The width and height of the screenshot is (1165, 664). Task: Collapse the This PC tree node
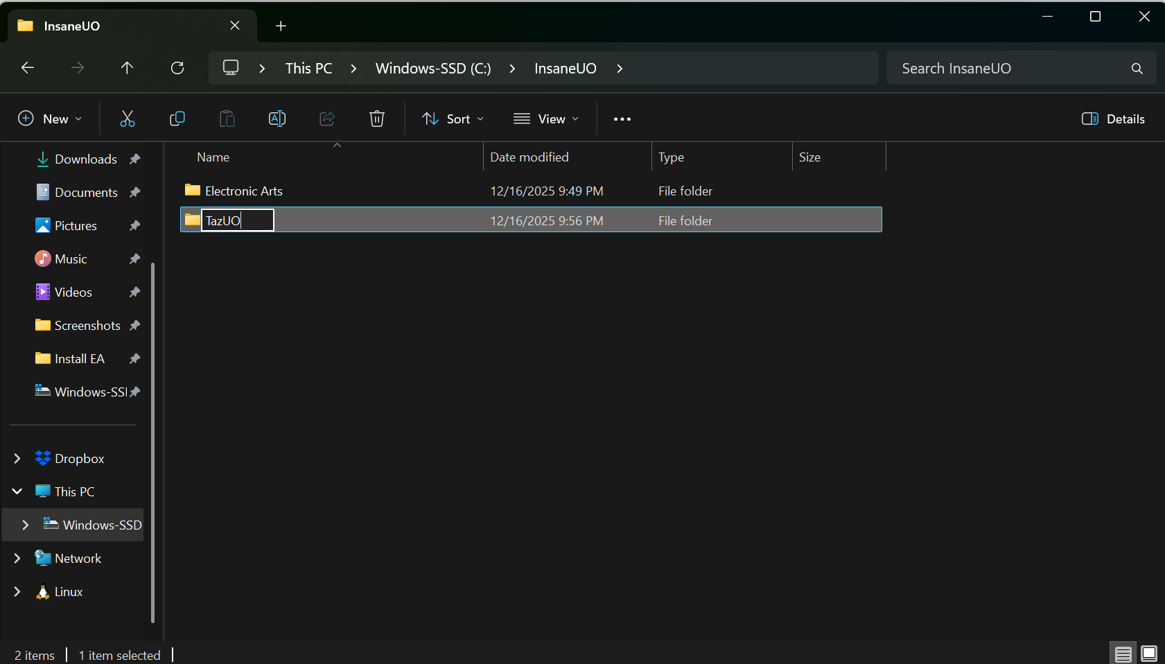[x=17, y=491]
